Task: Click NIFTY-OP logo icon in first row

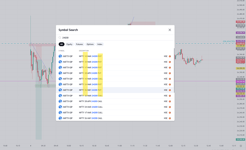Action: click(x=60, y=56)
